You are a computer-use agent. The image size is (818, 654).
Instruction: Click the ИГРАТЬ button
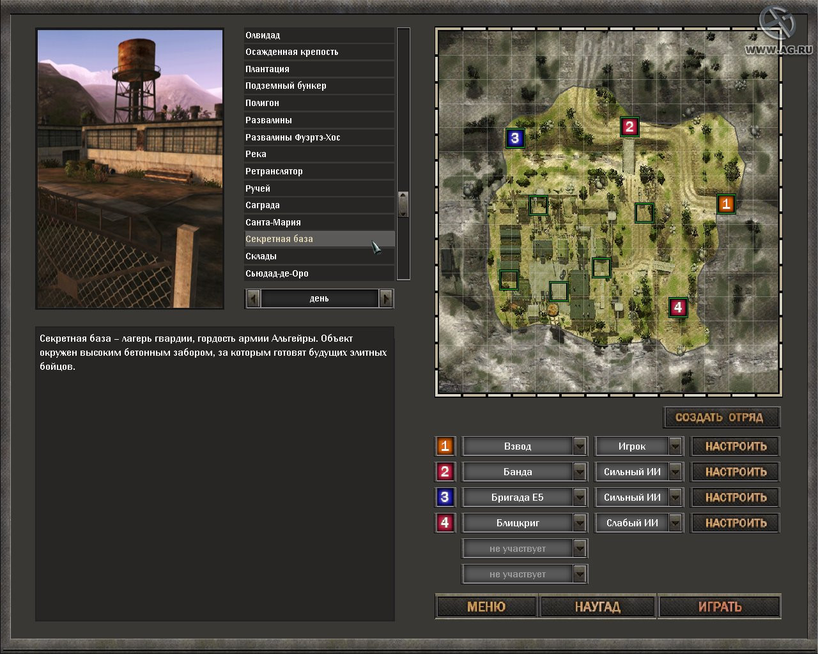point(720,607)
